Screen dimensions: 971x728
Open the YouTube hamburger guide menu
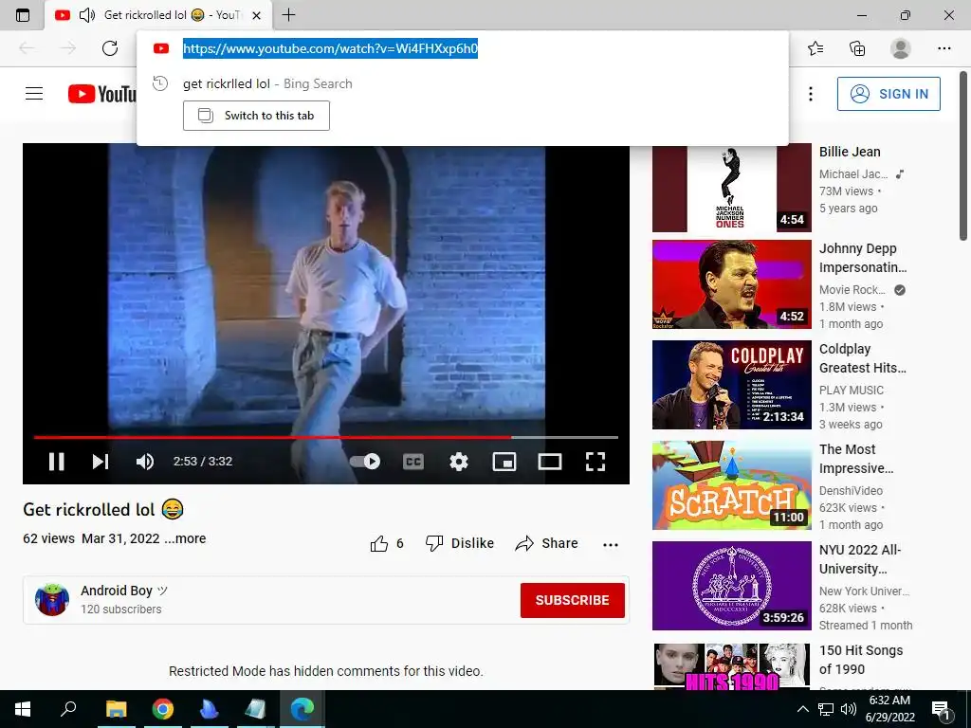[x=34, y=94]
